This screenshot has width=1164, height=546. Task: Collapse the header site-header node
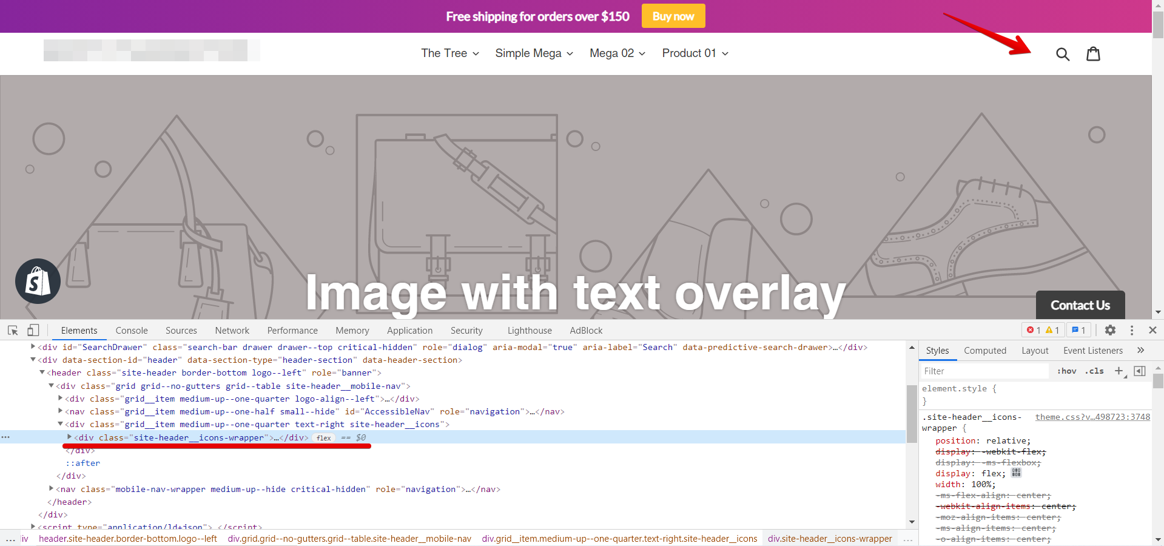(x=42, y=372)
